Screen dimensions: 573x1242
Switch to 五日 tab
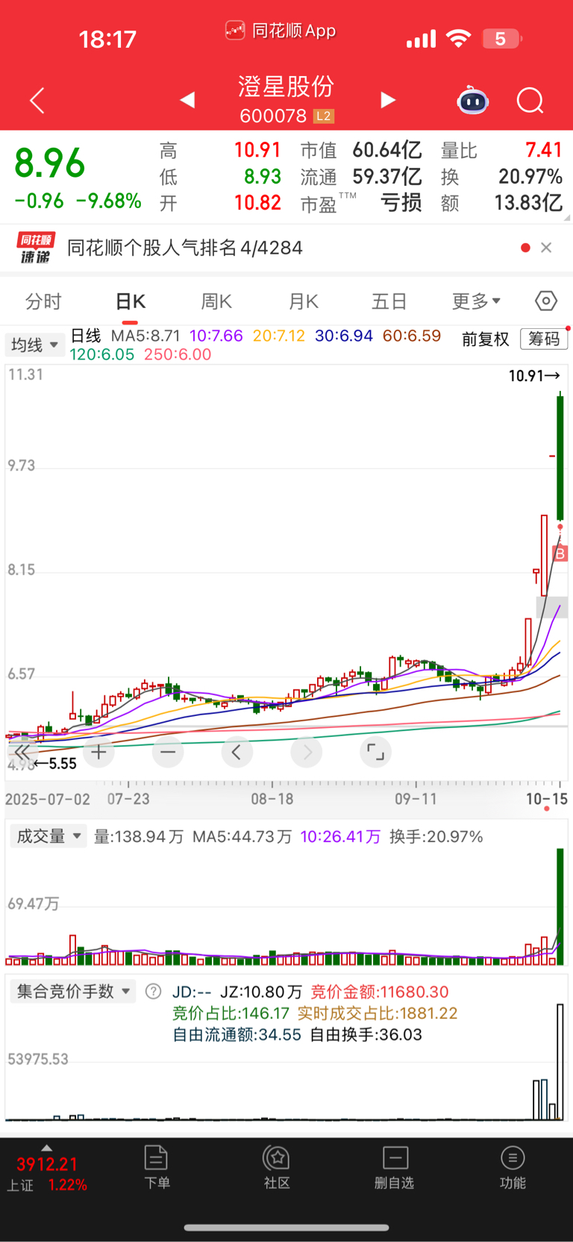click(x=389, y=301)
